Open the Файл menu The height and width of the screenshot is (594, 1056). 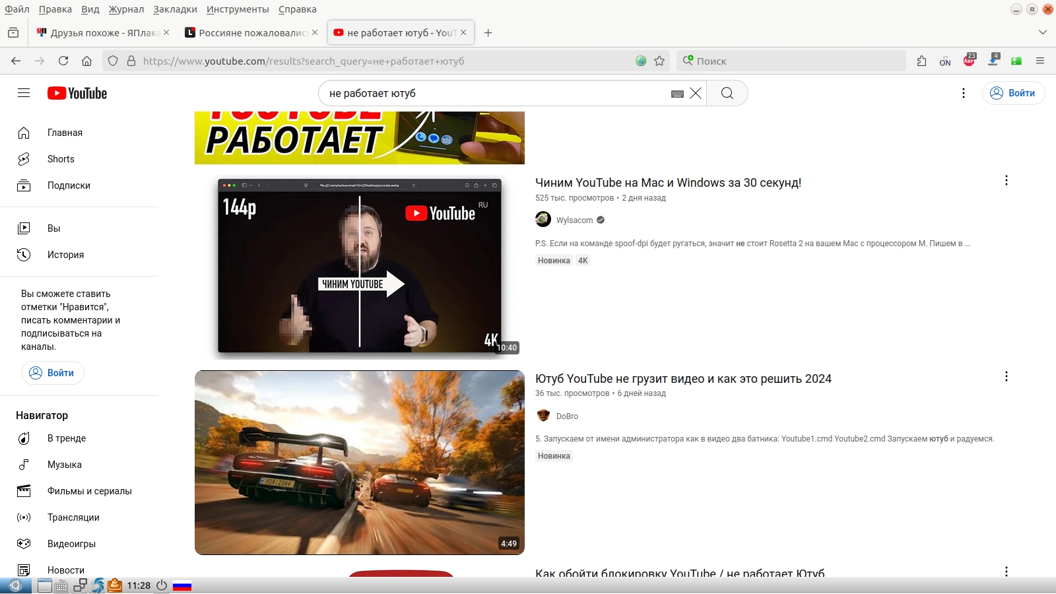tap(17, 9)
